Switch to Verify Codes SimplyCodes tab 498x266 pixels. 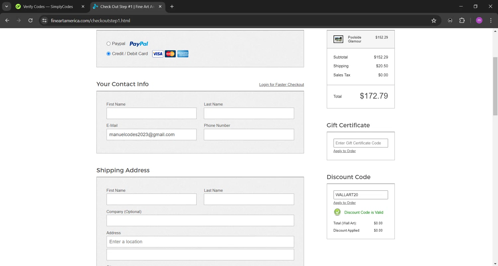[48, 7]
